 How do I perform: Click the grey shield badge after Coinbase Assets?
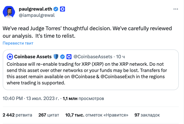56,57
